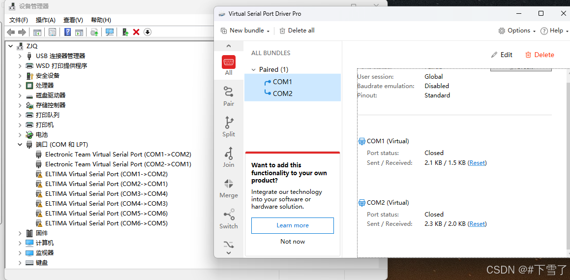Screen dimensions: 570x280
Task: Expand the 键盘 category
Action: tap(20, 263)
